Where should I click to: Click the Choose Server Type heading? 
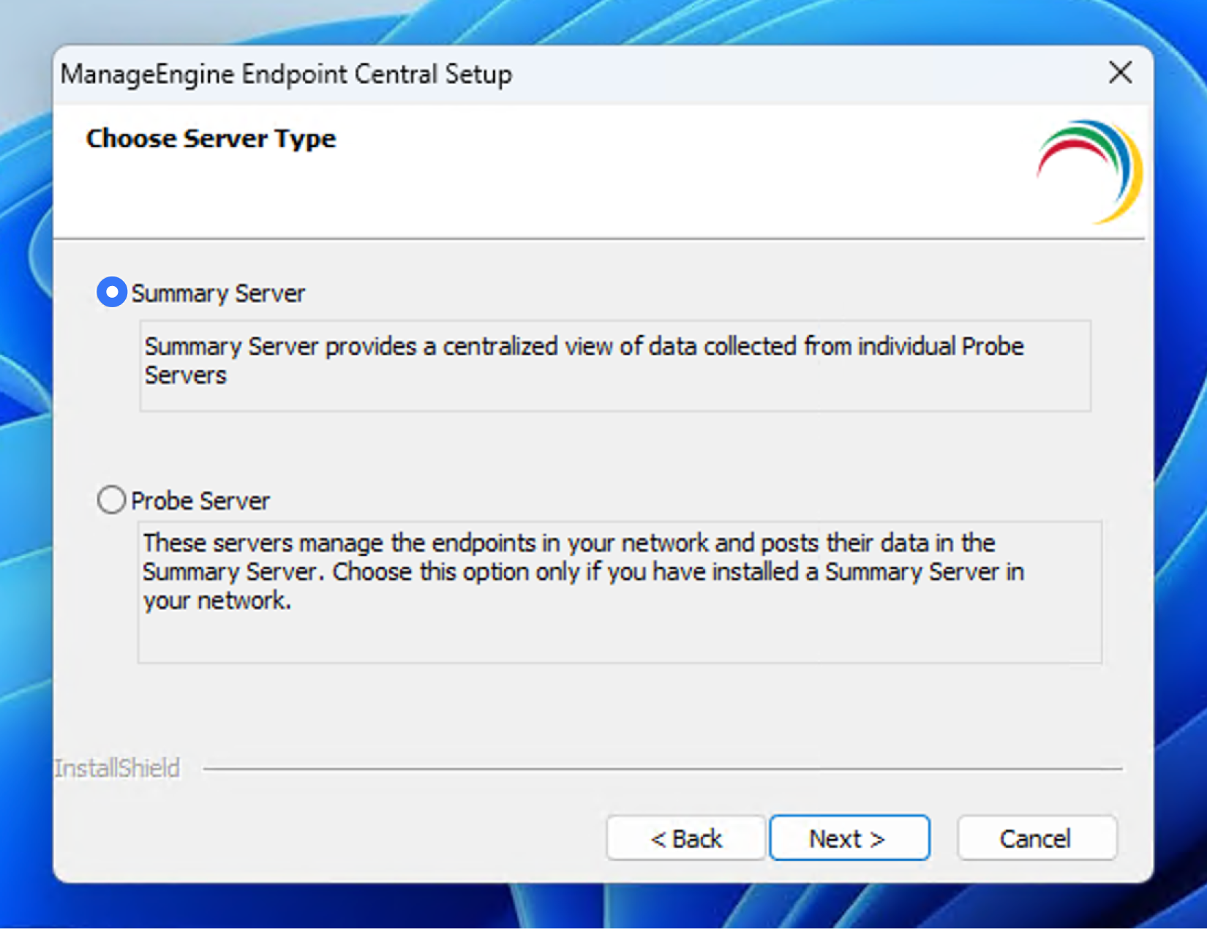coord(211,138)
